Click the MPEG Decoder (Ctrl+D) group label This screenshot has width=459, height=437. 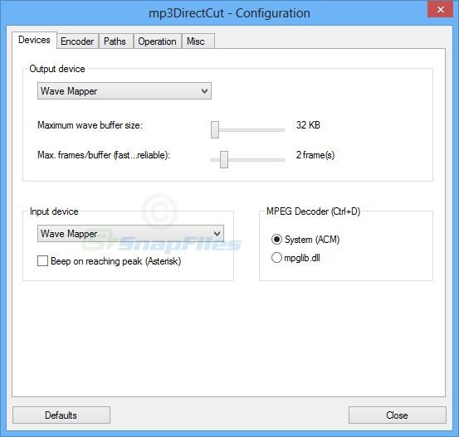pyautogui.click(x=313, y=211)
